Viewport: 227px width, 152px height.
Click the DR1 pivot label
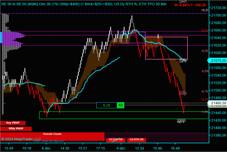(183, 1)
